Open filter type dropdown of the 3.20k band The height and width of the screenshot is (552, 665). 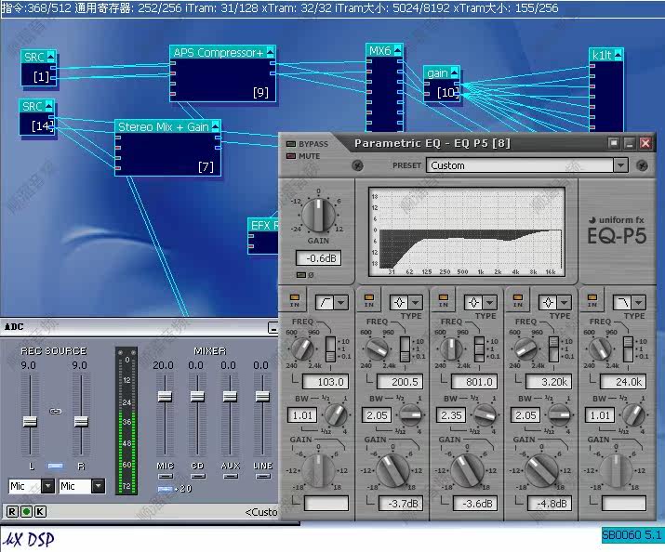click(565, 302)
